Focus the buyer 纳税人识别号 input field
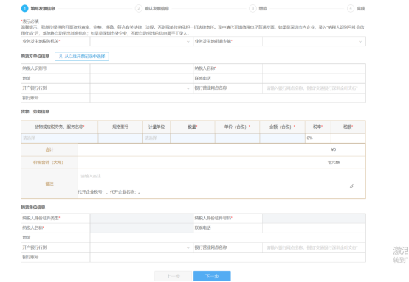 tap(141, 68)
